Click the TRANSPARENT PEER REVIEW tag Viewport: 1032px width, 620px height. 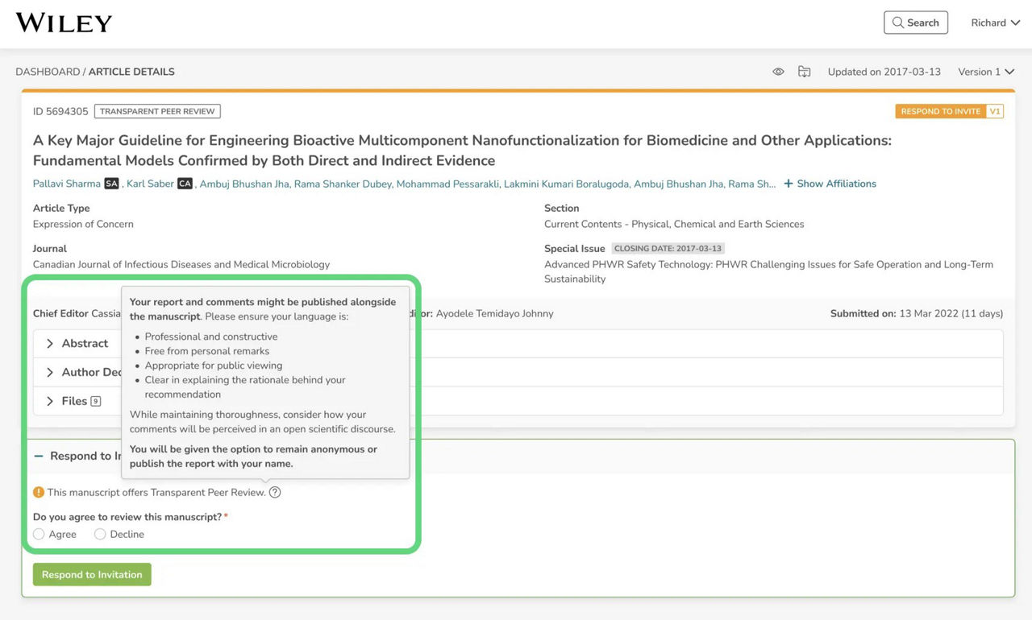click(157, 111)
